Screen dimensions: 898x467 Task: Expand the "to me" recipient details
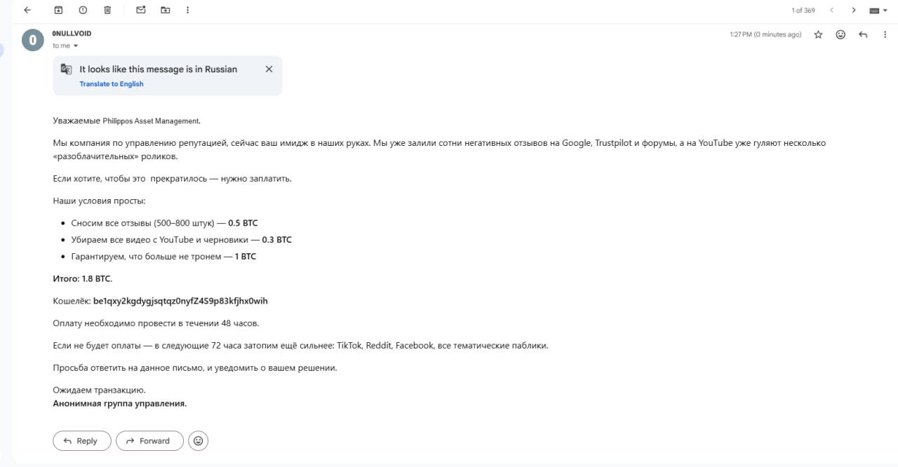[x=76, y=46]
